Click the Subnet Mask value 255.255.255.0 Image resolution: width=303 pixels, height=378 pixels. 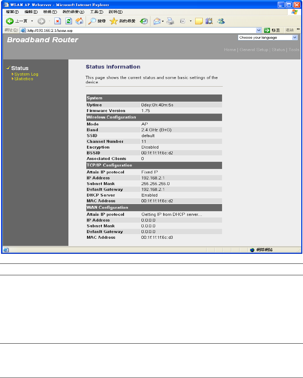155,184
